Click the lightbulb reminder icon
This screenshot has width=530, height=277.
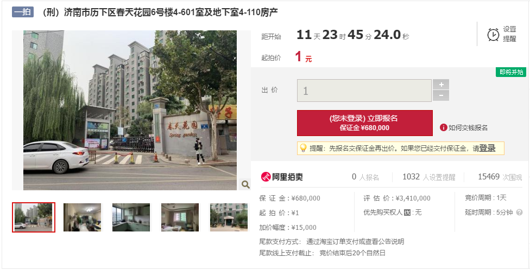303,148
